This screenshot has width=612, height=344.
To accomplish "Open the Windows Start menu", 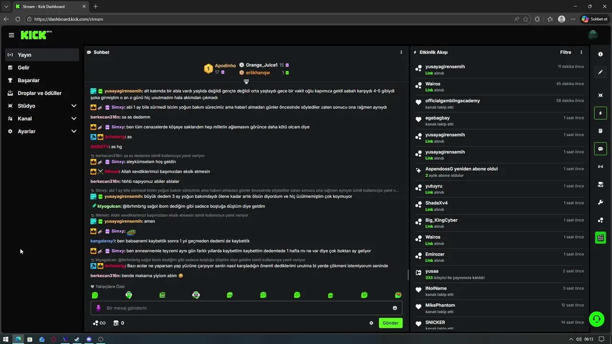I will (6, 339).
